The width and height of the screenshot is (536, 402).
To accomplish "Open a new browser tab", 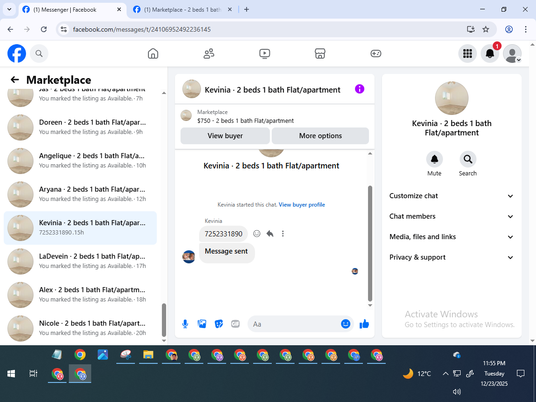I will [247, 10].
